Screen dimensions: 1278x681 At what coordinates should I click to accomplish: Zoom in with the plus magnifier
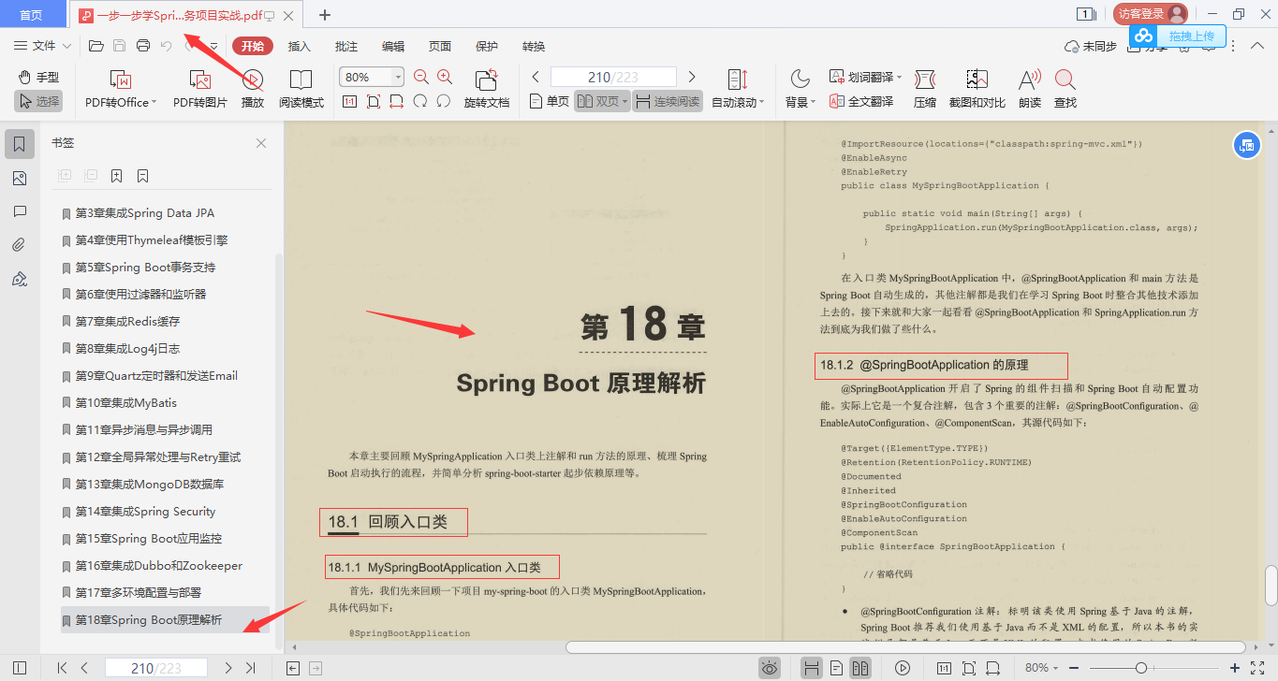tap(445, 77)
